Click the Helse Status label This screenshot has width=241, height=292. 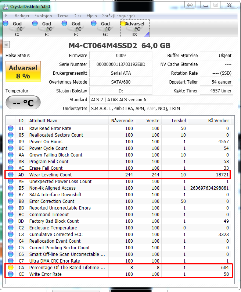point(18,56)
